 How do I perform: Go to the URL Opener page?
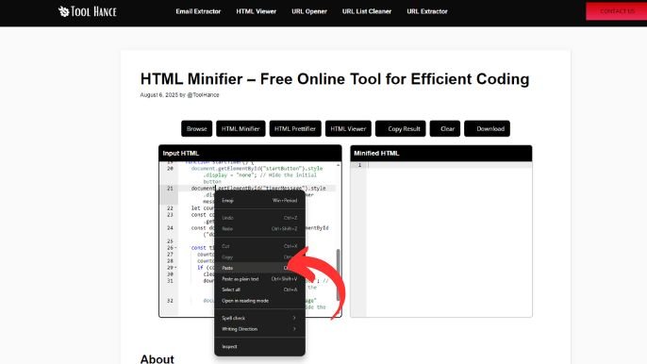pyautogui.click(x=309, y=11)
